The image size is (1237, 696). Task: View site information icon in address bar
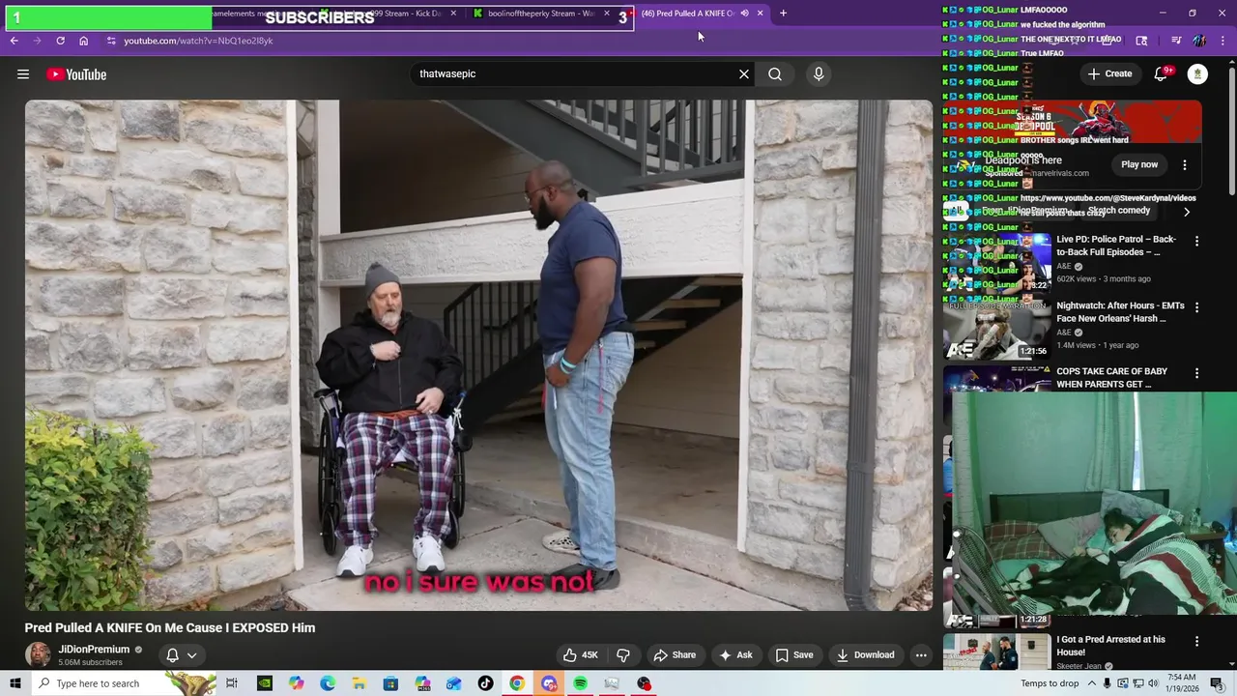[x=111, y=41]
